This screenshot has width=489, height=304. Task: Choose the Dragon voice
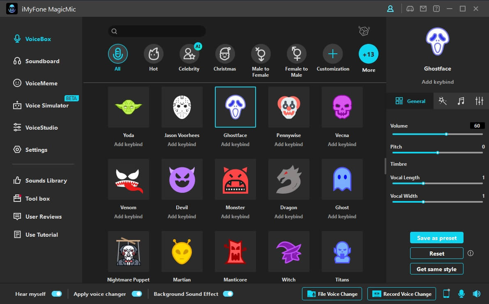coord(289,179)
